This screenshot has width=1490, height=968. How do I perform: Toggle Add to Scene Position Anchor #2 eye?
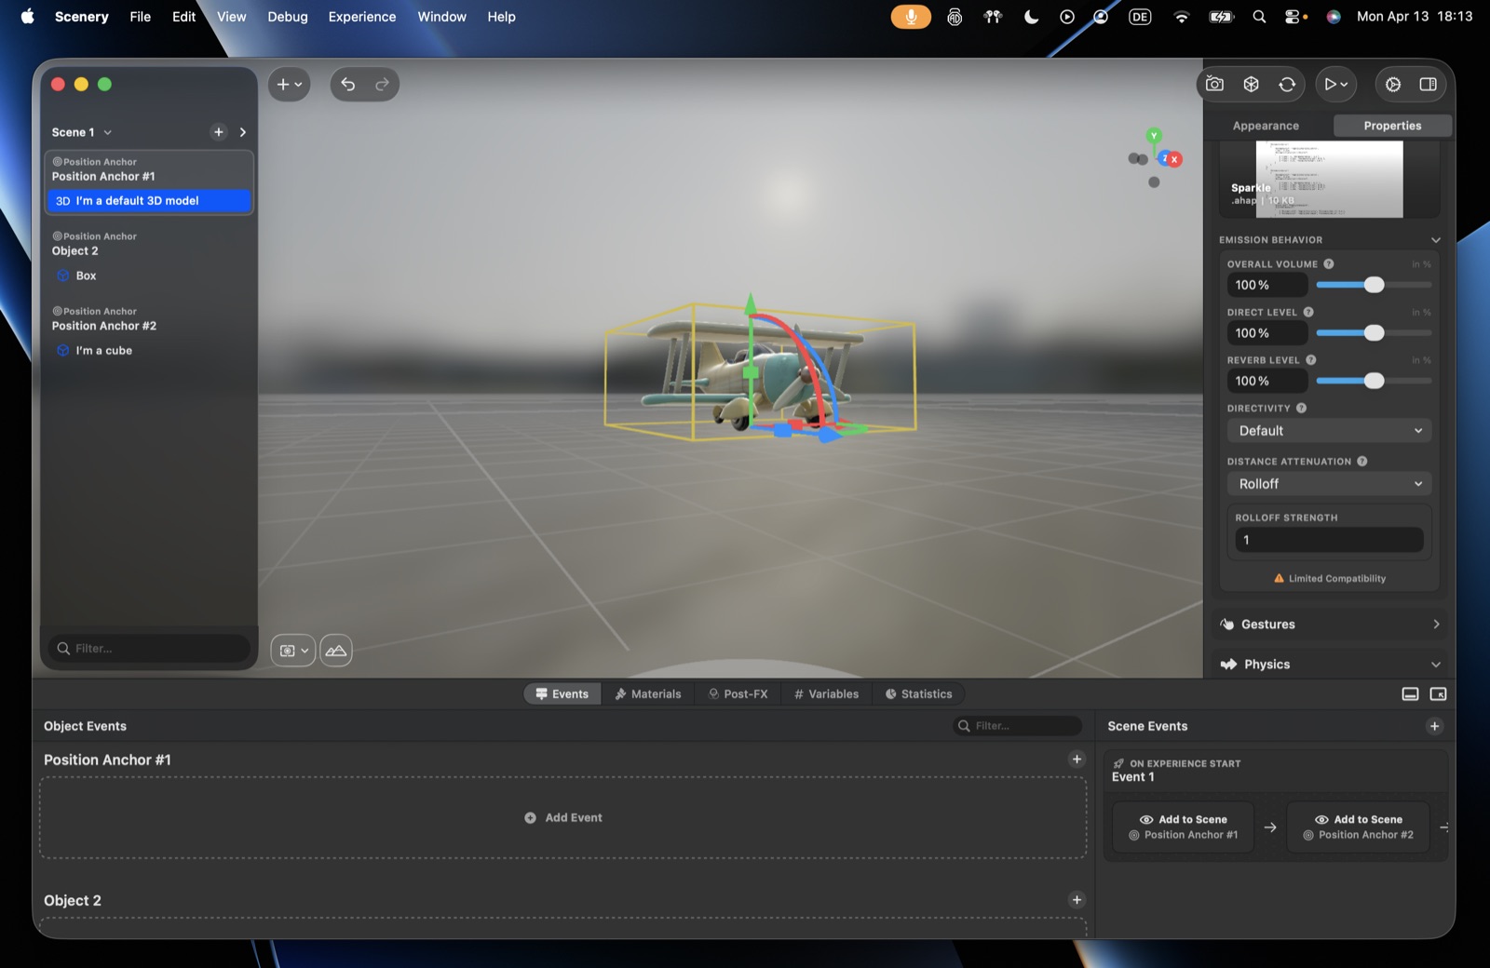coord(1322,820)
